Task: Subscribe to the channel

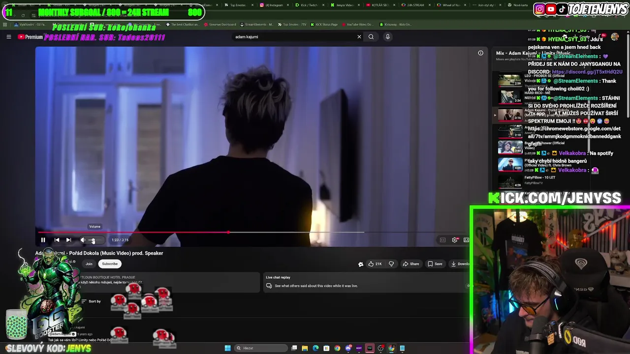Action: click(x=110, y=264)
